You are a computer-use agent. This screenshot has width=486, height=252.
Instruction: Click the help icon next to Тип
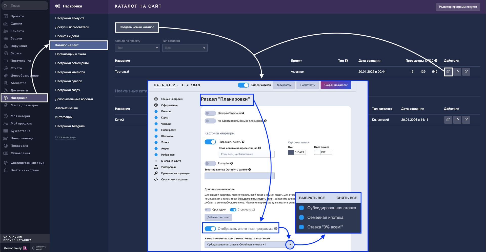coord(346,61)
